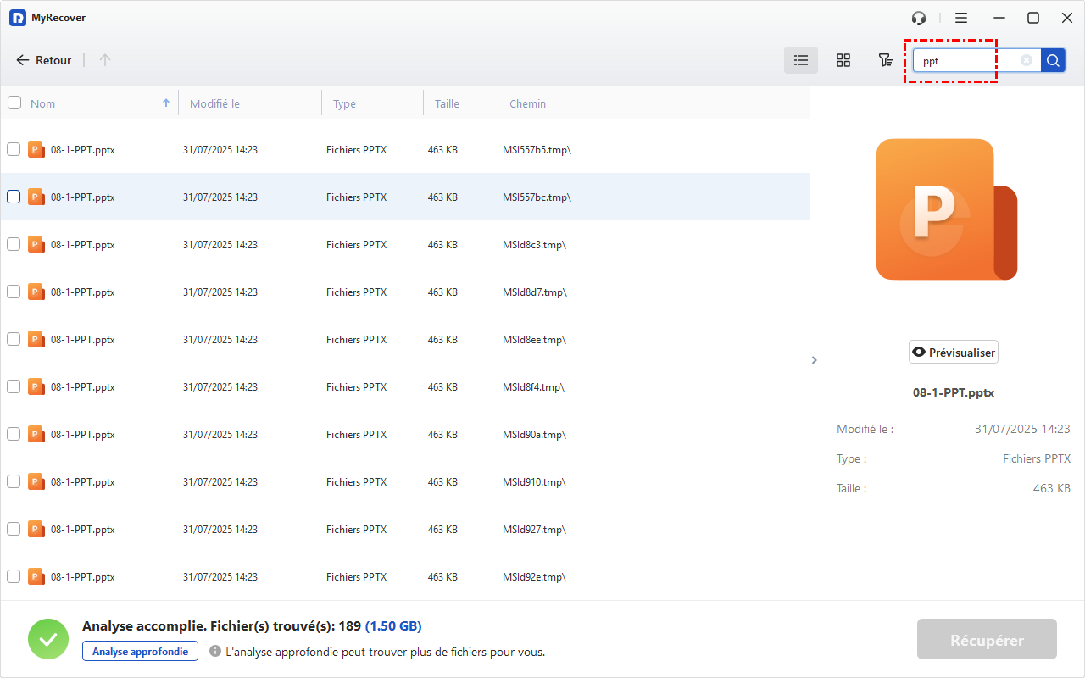Start the Analyse approfondie deep scan
This screenshot has height=678, width=1085.
(x=140, y=651)
